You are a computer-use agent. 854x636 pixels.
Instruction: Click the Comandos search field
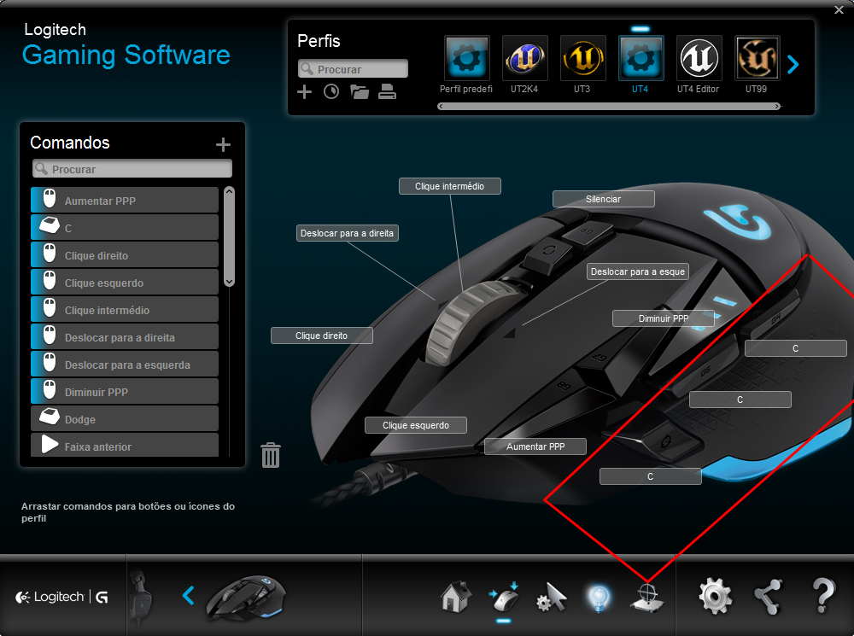[132, 169]
